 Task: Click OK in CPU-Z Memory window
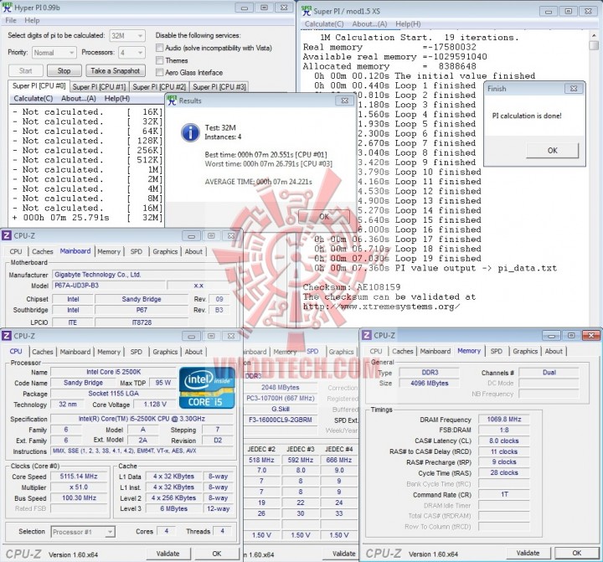(576, 553)
